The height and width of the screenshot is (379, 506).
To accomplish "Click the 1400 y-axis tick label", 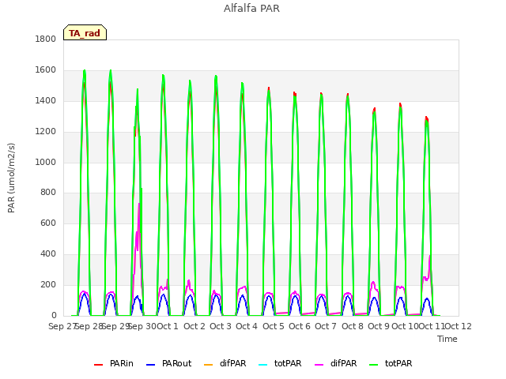I will 46,101.
